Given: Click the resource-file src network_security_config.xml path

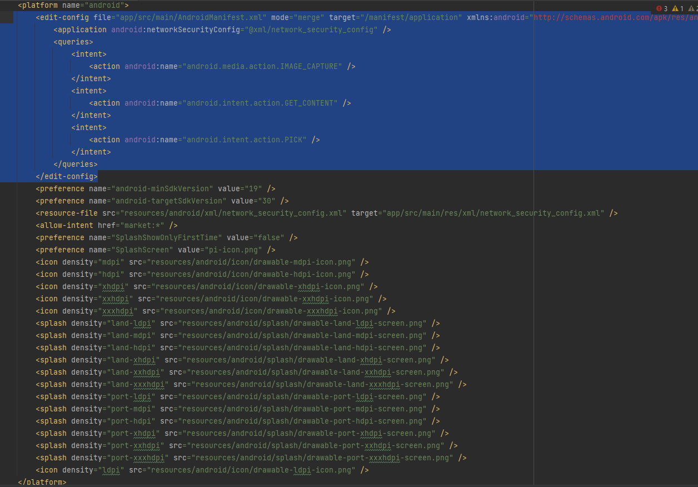Looking at the screenshot, I should pos(233,213).
